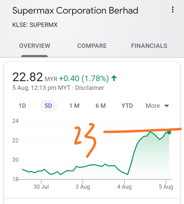Viewport: 184px width, 204px height.
Task: Click the 3 Aug date marker
Action: click(x=83, y=187)
